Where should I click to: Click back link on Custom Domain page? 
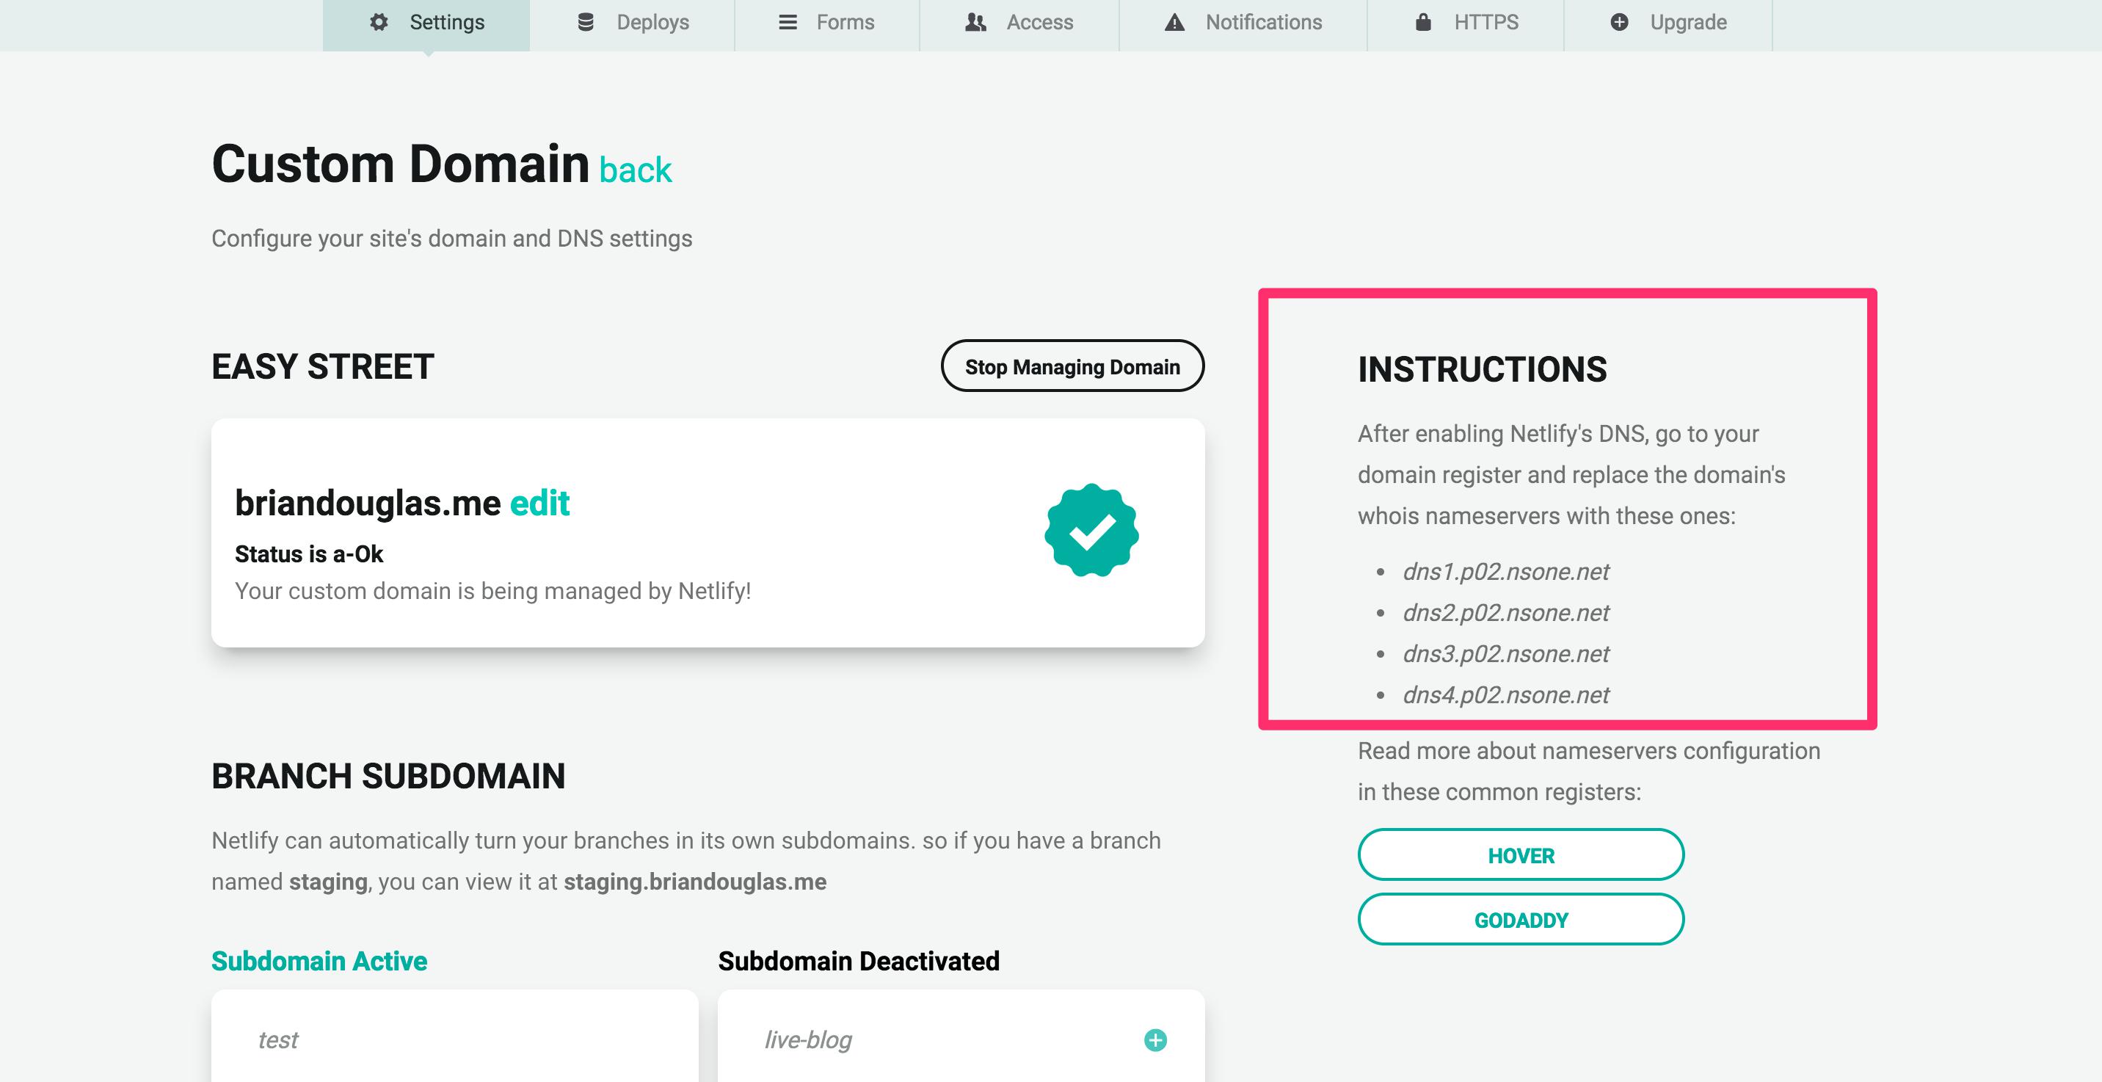pos(636,170)
